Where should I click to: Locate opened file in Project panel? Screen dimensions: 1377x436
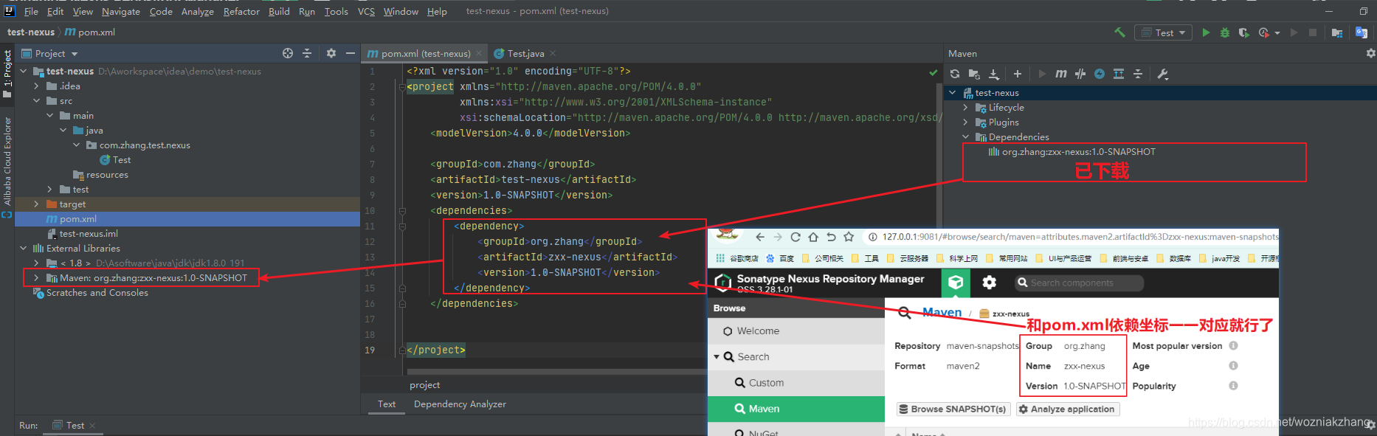(288, 53)
